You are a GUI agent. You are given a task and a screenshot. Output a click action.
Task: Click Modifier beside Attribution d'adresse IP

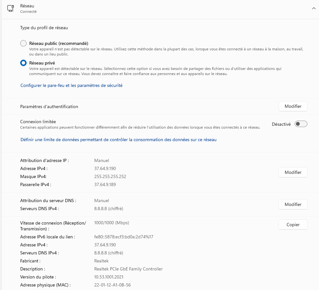(293, 172)
